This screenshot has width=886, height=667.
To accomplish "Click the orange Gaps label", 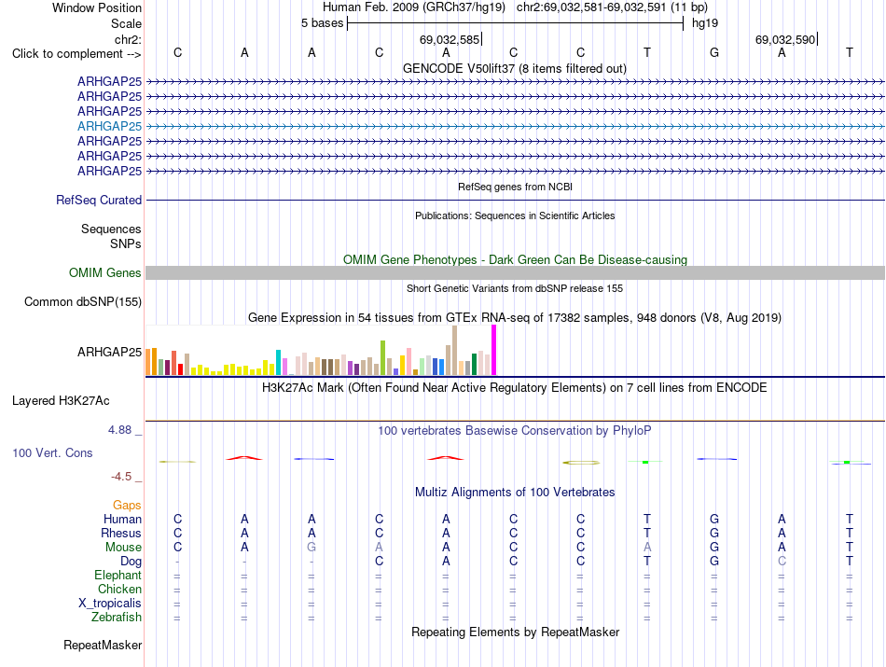I will (x=127, y=506).
